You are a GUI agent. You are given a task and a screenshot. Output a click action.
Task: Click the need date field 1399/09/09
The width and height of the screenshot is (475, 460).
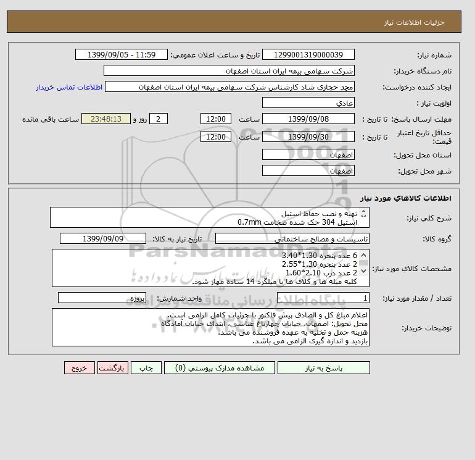(x=103, y=238)
